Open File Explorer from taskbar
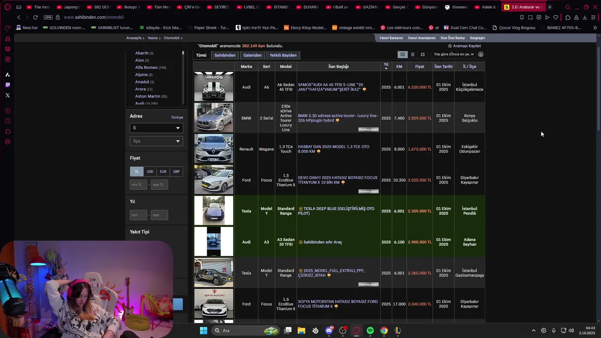Screen dimensions: 601x338 point(301,330)
